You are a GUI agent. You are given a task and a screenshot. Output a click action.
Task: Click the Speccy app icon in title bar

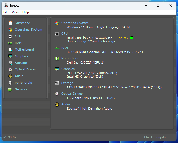click(x=6, y=6)
